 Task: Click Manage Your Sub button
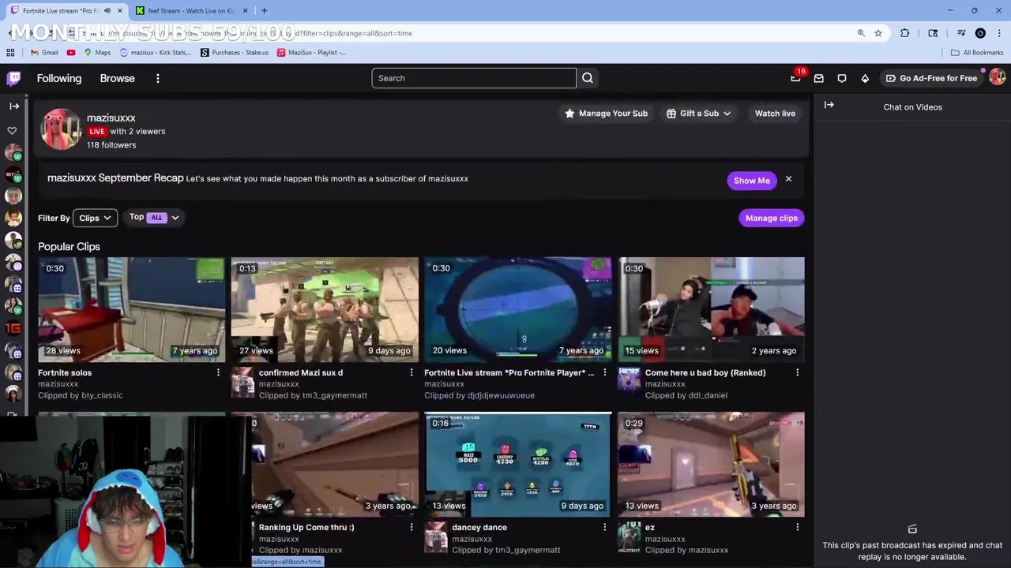tap(606, 114)
